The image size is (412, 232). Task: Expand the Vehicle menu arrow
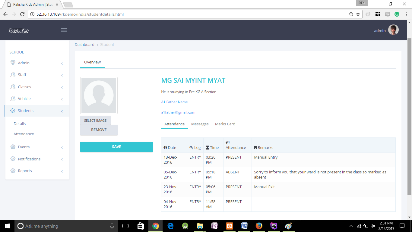click(x=62, y=99)
